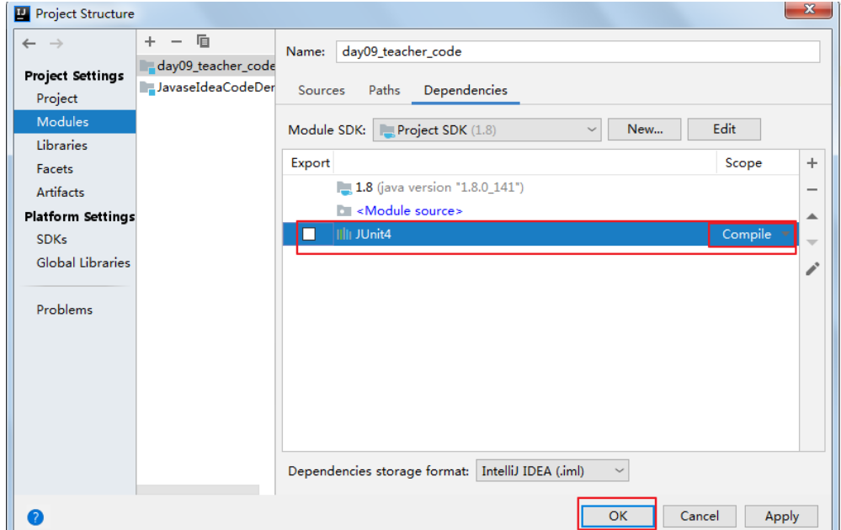Viewport: 841px width, 530px height.
Task: Select the 1.8 java version dependency row
Action: click(x=540, y=188)
